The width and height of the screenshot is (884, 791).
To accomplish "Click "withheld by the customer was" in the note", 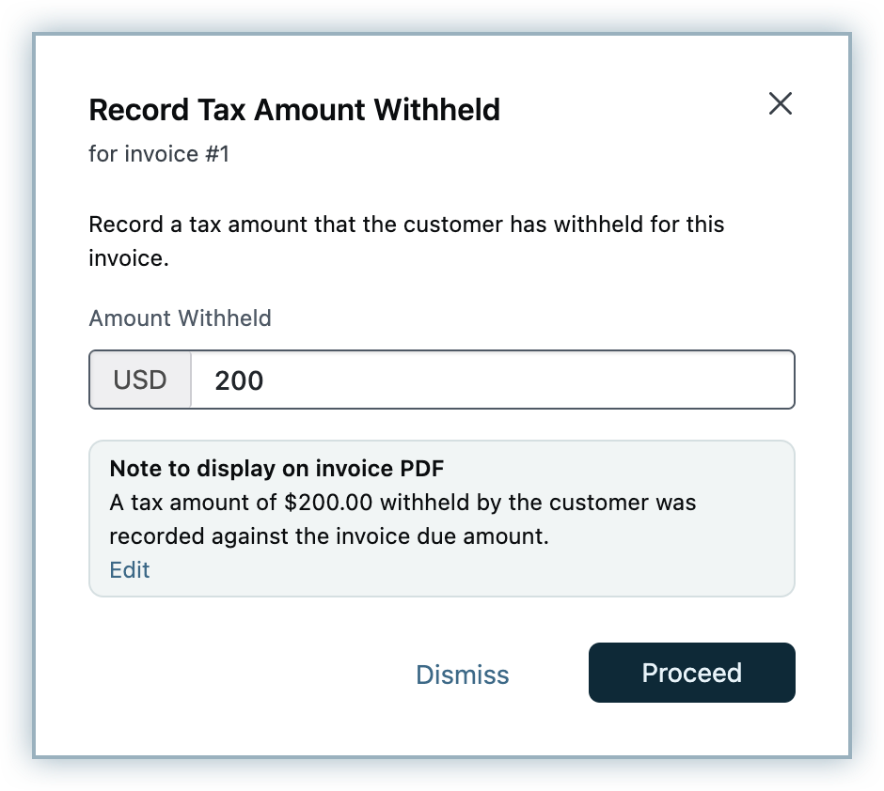I will [x=539, y=503].
